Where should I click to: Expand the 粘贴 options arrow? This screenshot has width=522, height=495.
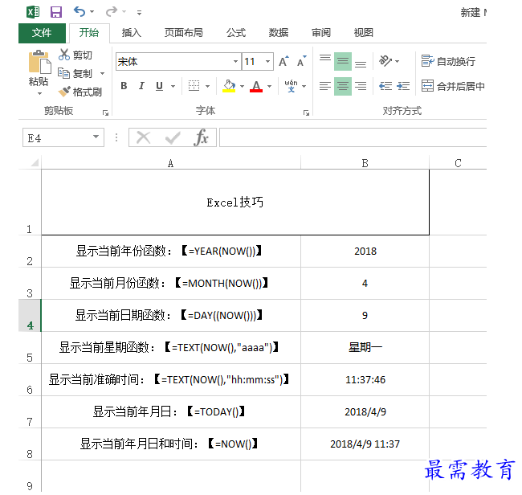(39, 93)
